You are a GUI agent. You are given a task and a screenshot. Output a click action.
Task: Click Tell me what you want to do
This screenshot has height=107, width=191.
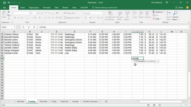coord(105,7)
